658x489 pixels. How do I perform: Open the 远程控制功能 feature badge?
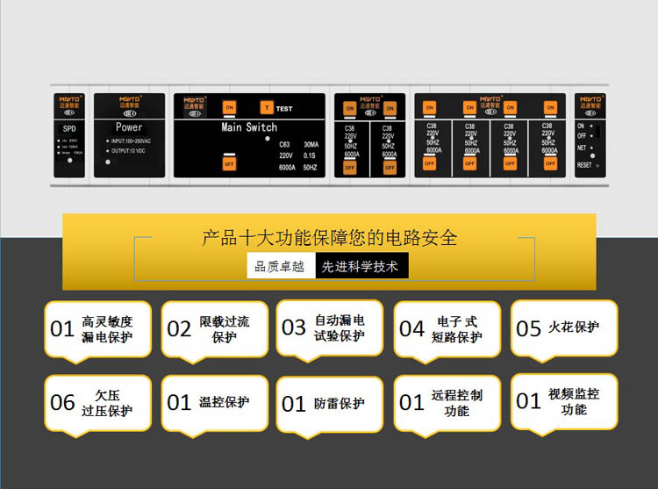(447, 403)
